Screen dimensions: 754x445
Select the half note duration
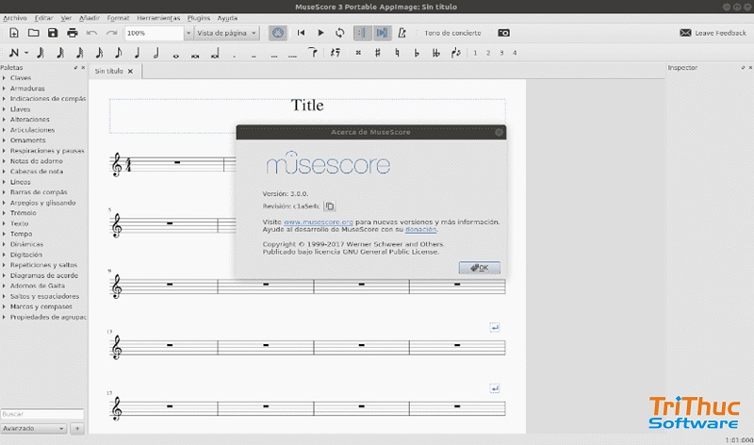pyautogui.click(x=156, y=53)
